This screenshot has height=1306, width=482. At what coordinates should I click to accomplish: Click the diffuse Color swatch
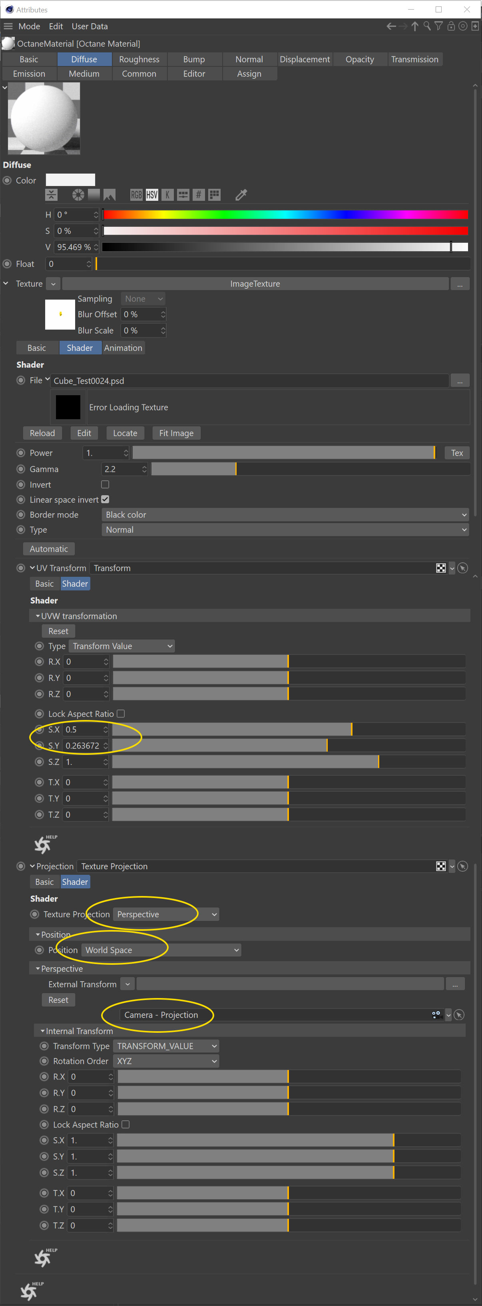(70, 180)
